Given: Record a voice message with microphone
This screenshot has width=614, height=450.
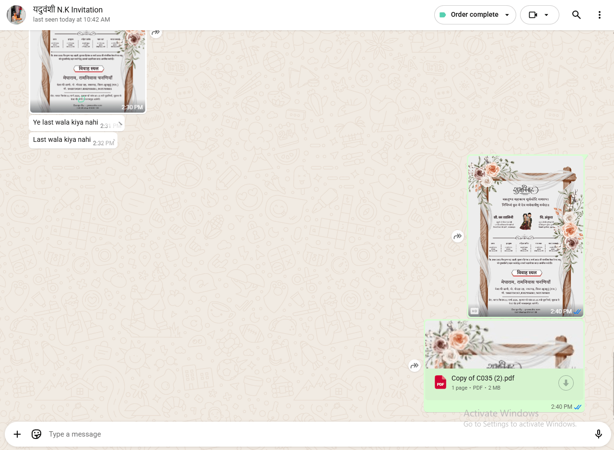Looking at the screenshot, I should point(598,434).
